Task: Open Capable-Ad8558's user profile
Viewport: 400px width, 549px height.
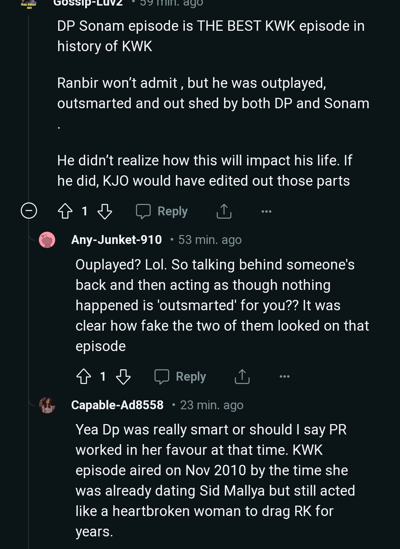Action: click(117, 405)
